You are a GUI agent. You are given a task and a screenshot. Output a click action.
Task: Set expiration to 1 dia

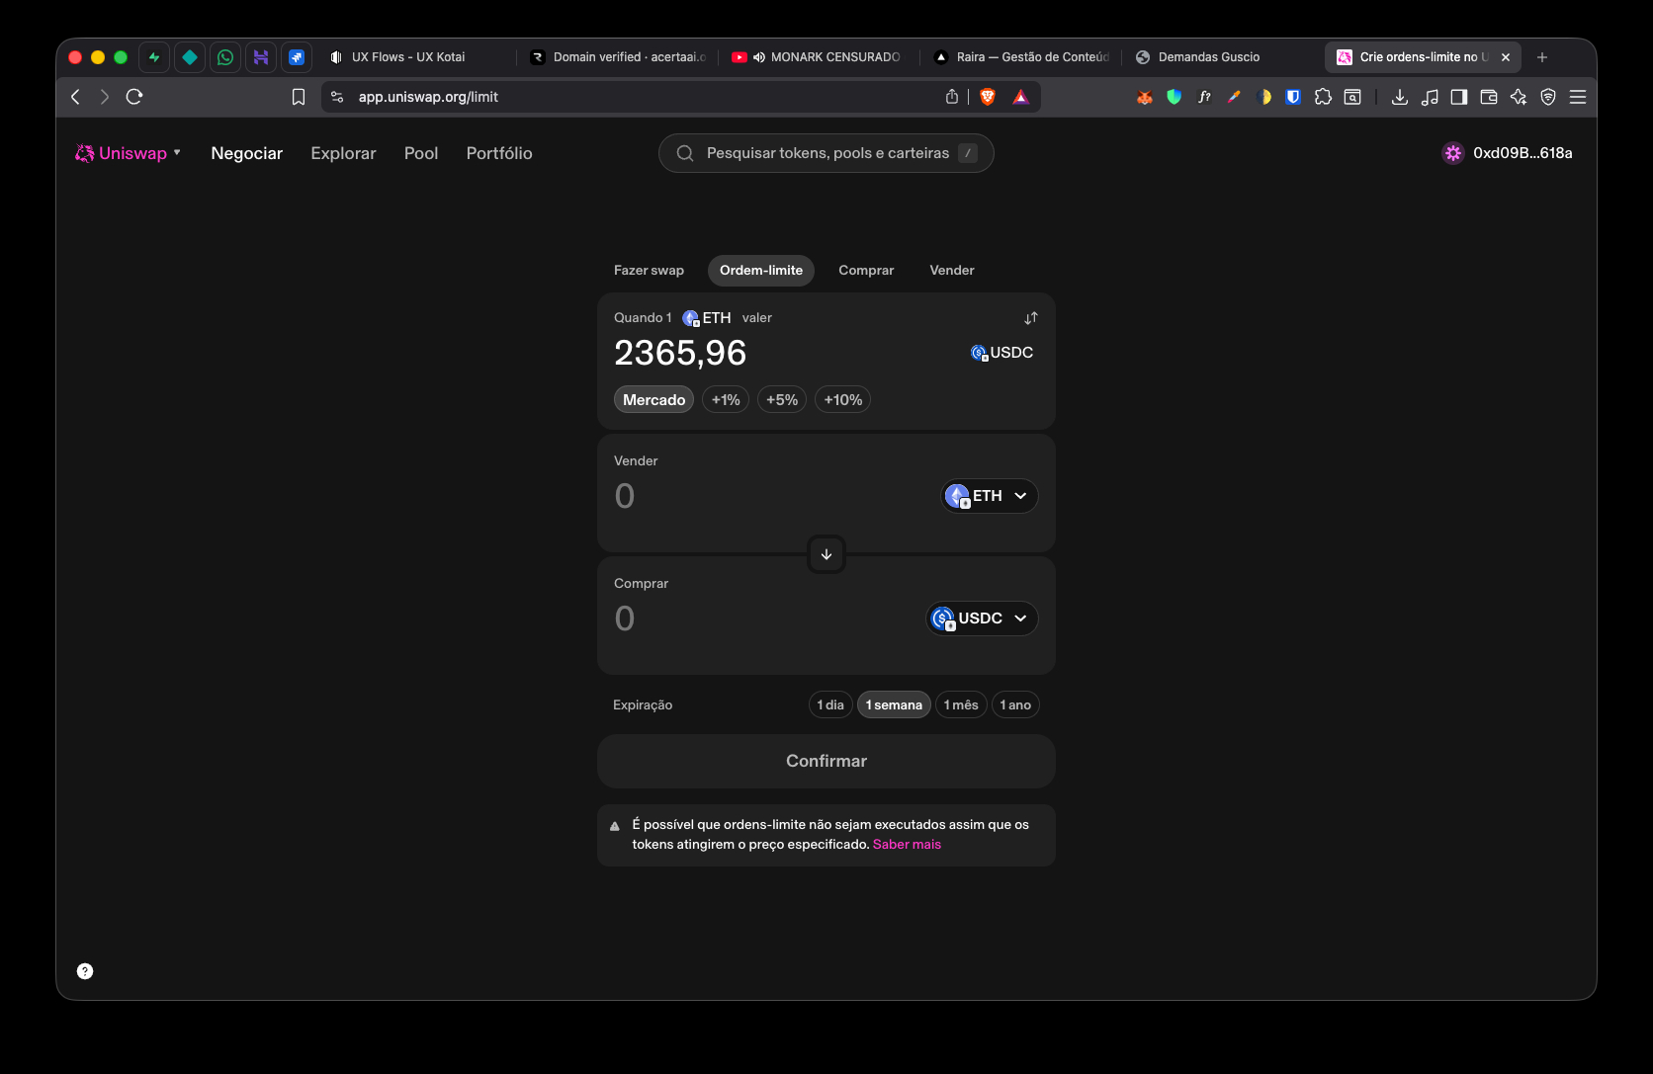pyautogui.click(x=830, y=704)
